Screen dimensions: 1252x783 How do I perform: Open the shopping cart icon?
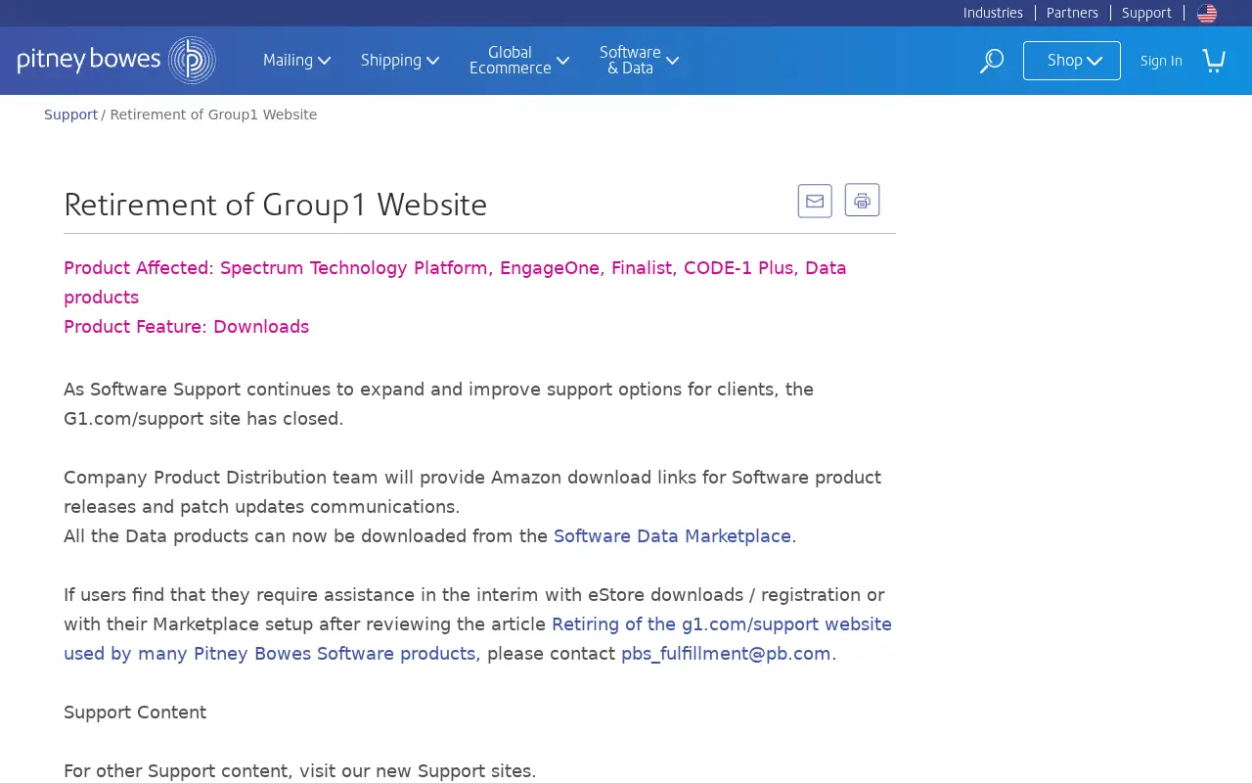(1214, 61)
